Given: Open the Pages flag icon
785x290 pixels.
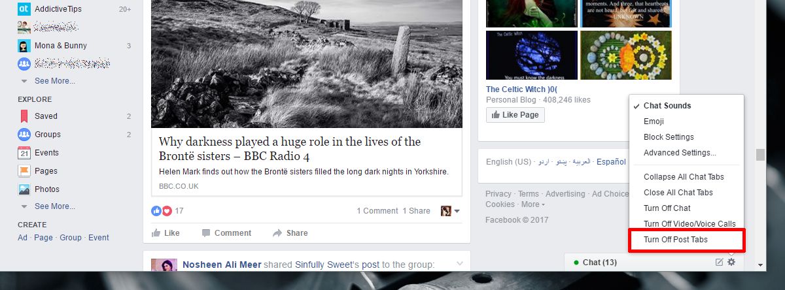Looking at the screenshot, I should pos(24,171).
